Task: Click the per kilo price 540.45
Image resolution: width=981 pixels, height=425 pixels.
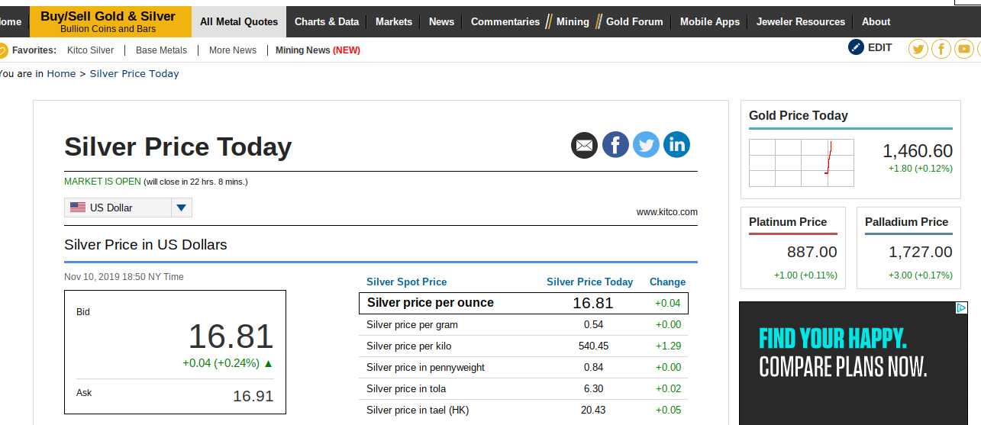Action: pos(593,346)
